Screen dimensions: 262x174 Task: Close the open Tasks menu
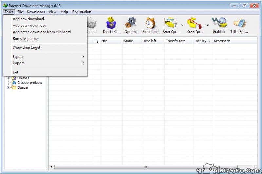[9, 12]
